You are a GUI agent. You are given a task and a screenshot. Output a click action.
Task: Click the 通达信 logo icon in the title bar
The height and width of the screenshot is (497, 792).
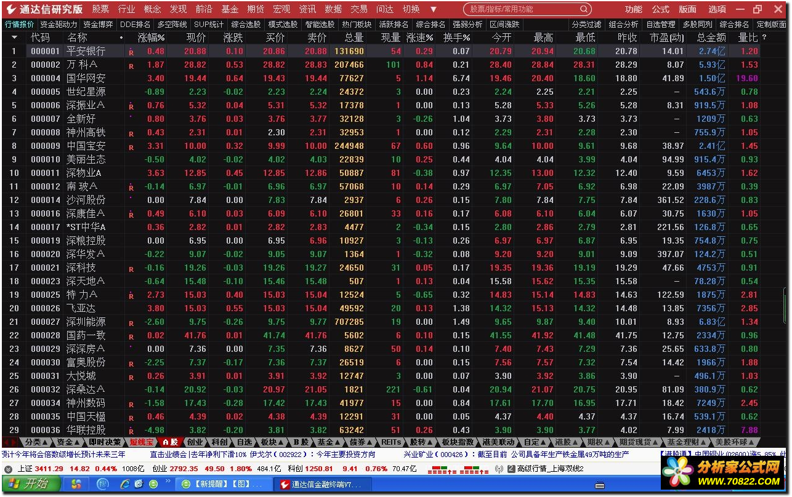[x=10, y=9]
